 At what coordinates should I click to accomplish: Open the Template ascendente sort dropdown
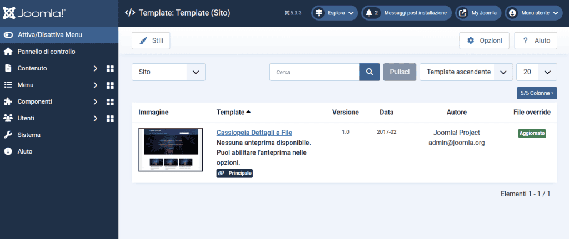pyautogui.click(x=466, y=72)
